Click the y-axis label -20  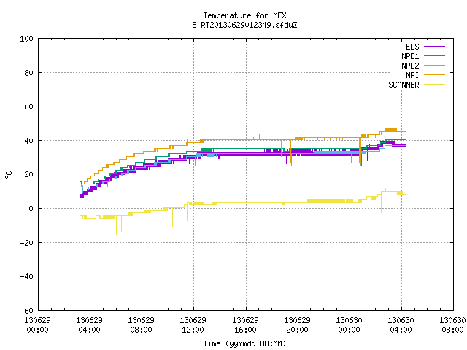[x=26, y=243]
